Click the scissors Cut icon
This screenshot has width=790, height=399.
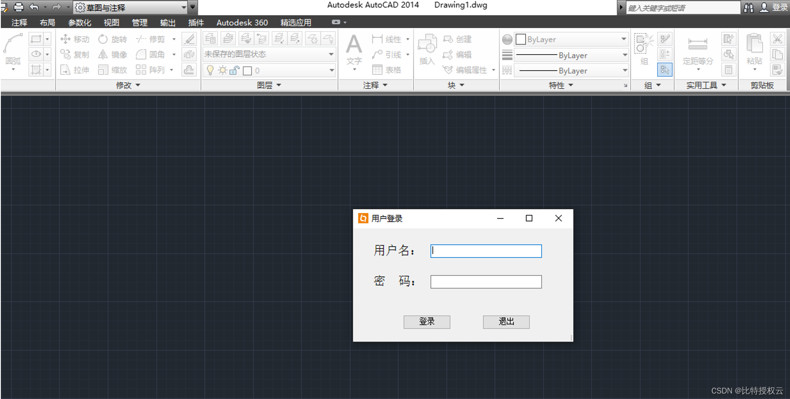pyautogui.click(x=777, y=39)
